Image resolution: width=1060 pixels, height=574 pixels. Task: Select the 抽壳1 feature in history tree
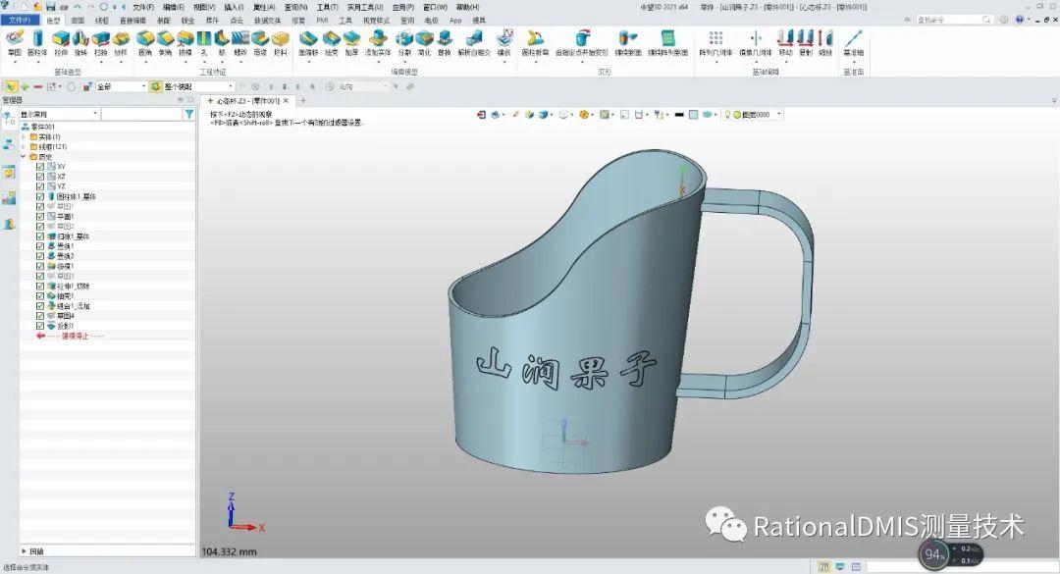click(x=65, y=296)
